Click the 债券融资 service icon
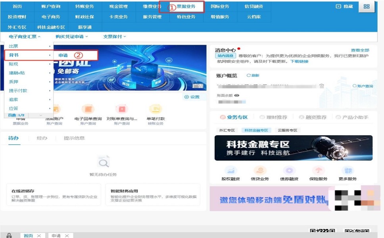The height and width of the screenshot is (238, 384). [289, 171]
